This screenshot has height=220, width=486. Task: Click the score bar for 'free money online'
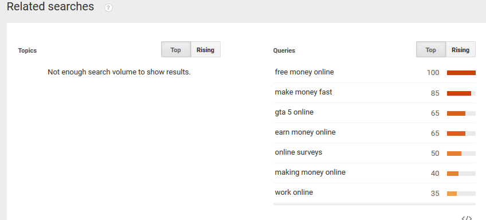pos(461,73)
